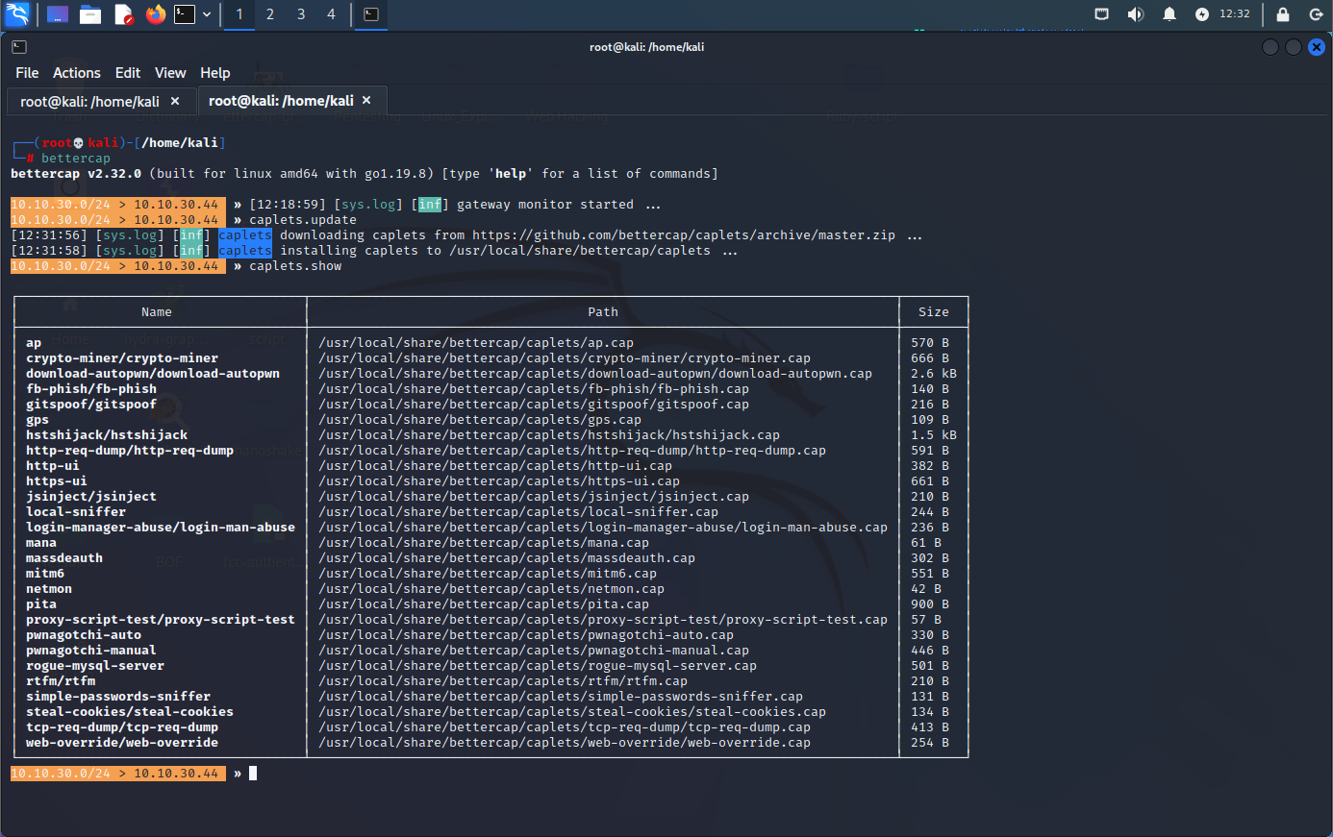Switch to workspace 1
Viewport: 1333px width, 837px height.
[x=239, y=14]
